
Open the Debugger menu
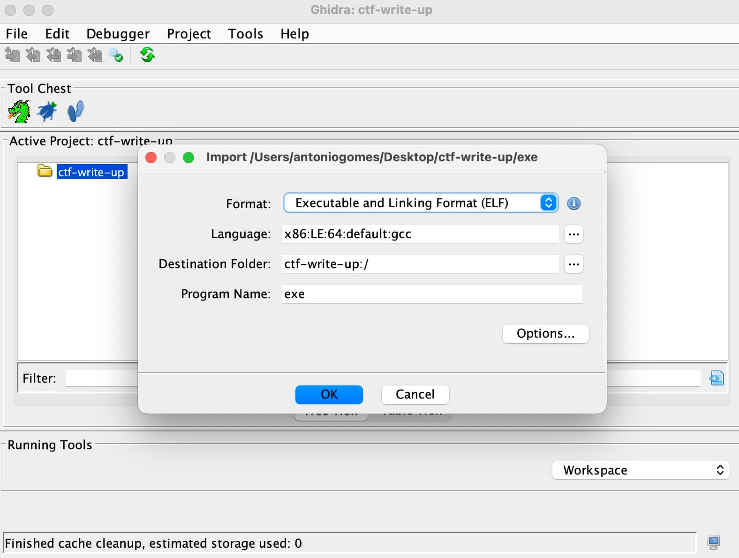(x=118, y=34)
